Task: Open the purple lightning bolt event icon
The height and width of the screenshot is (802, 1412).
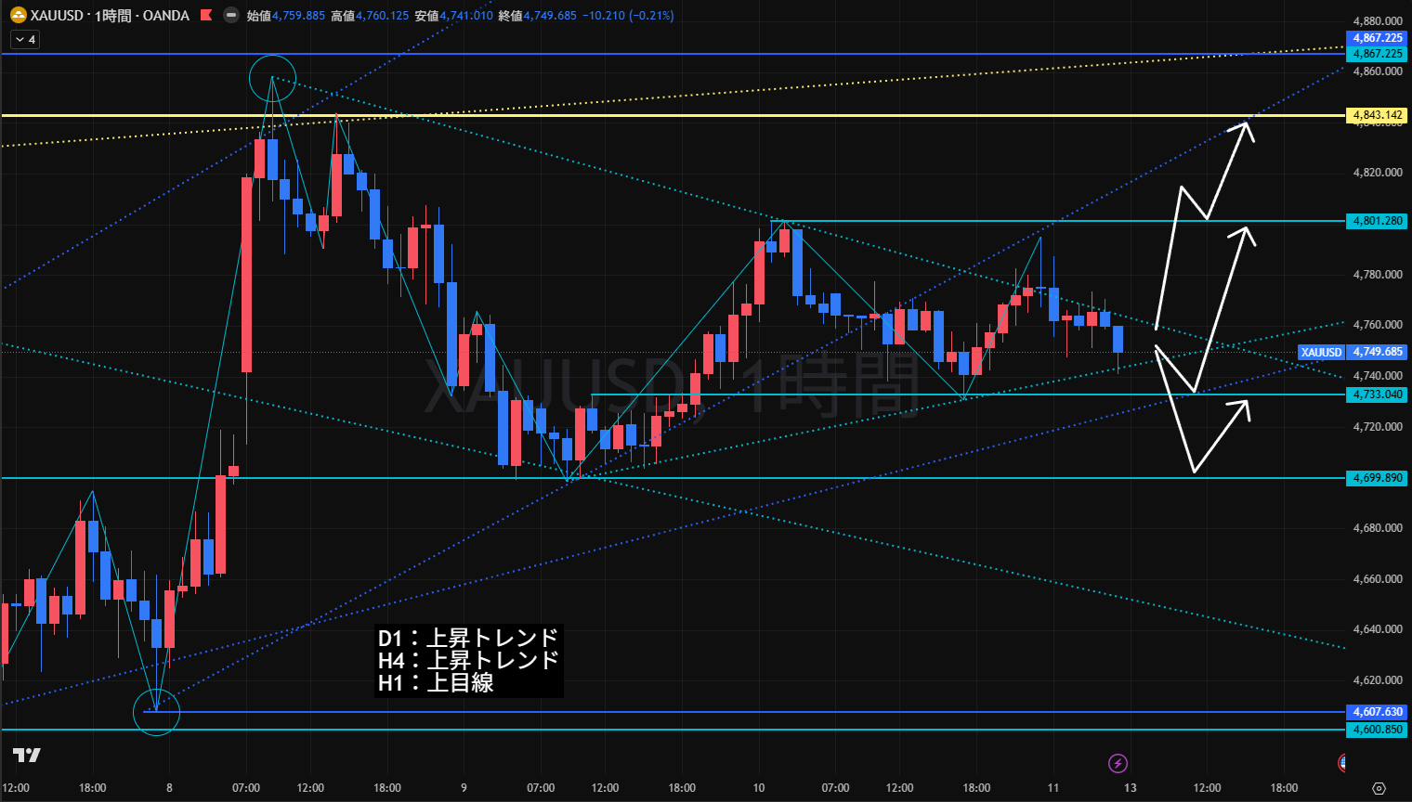Action: click(x=1118, y=763)
